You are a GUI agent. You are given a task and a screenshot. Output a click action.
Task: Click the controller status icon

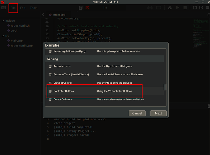[x=150, y=8]
